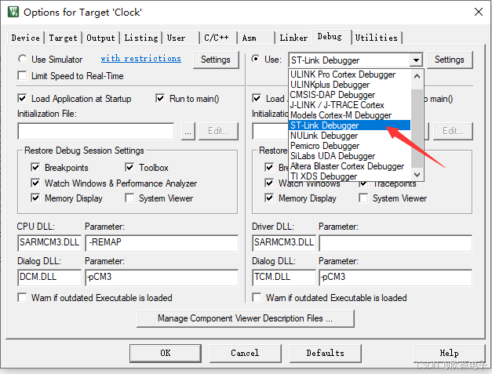The height and width of the screenshot is (374, 492).
Task: Toggle simulator System Viewer checkbox
Action: click(x=129, y=198)
